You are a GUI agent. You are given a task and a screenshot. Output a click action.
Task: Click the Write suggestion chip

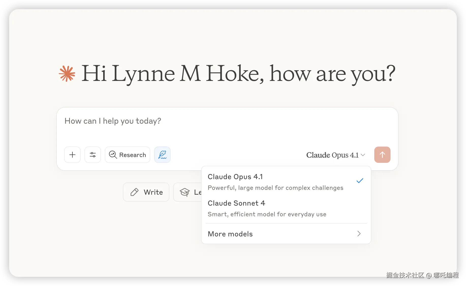click(146, 192)
